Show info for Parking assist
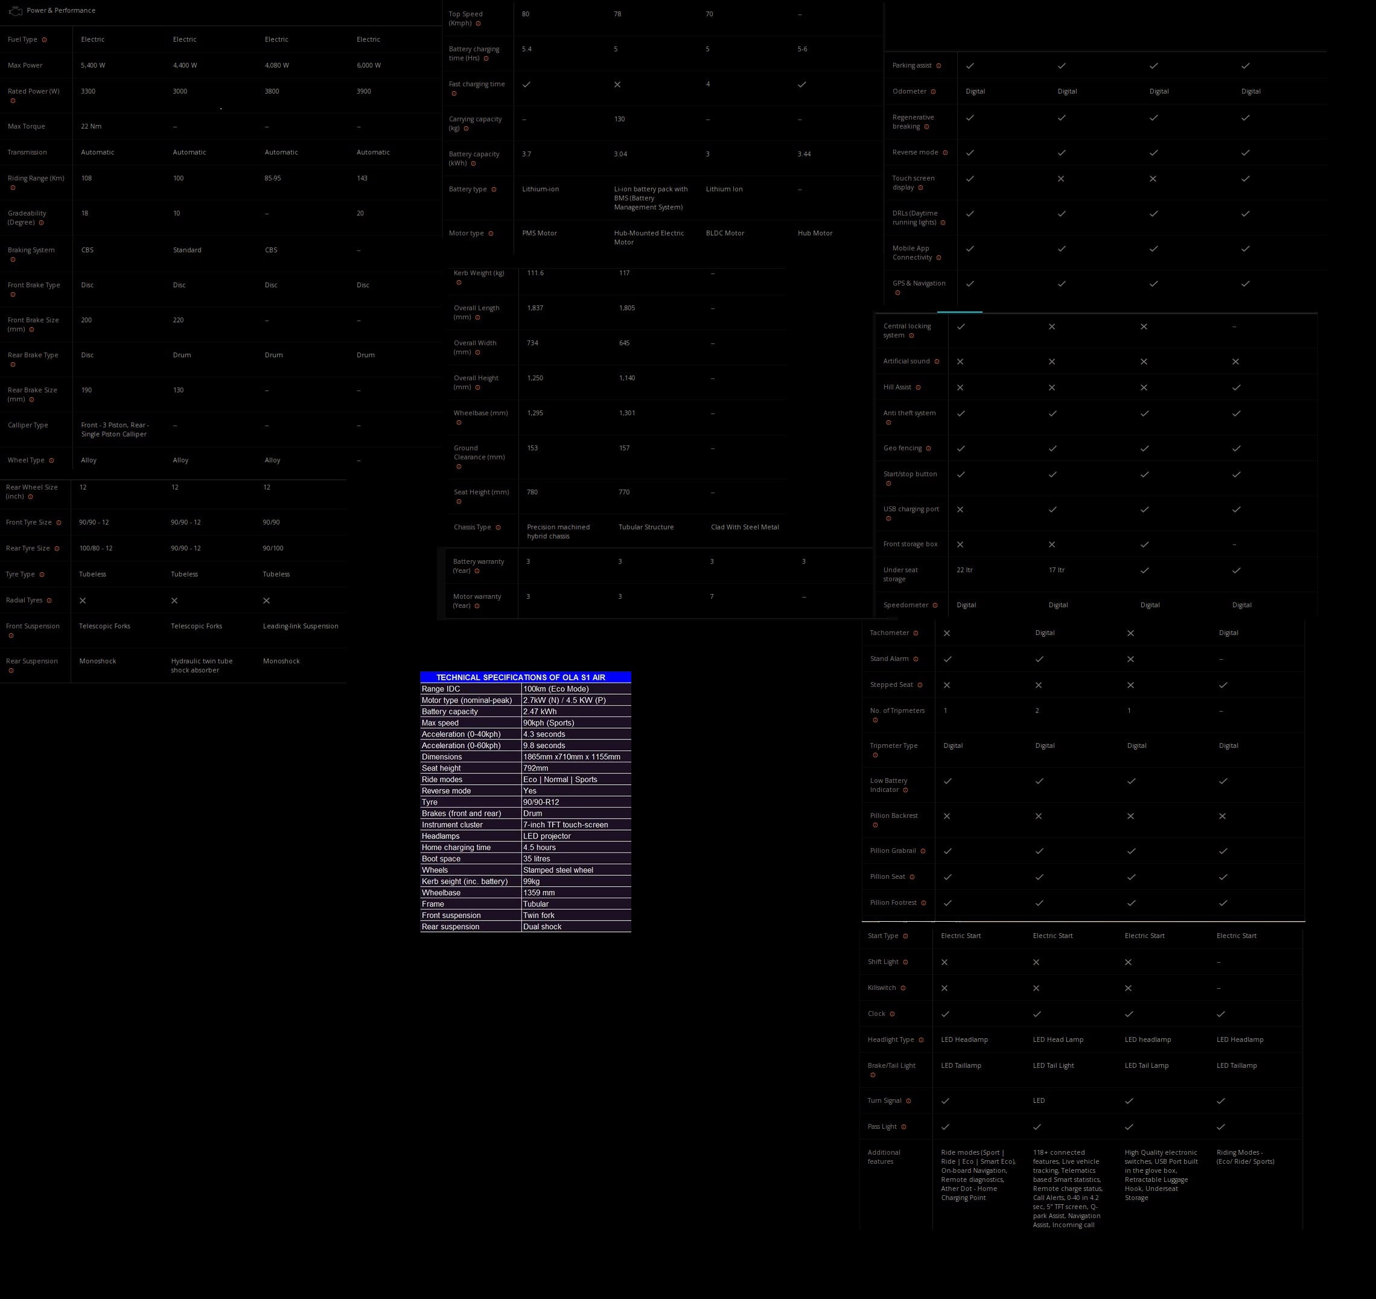 pos(938,66)
